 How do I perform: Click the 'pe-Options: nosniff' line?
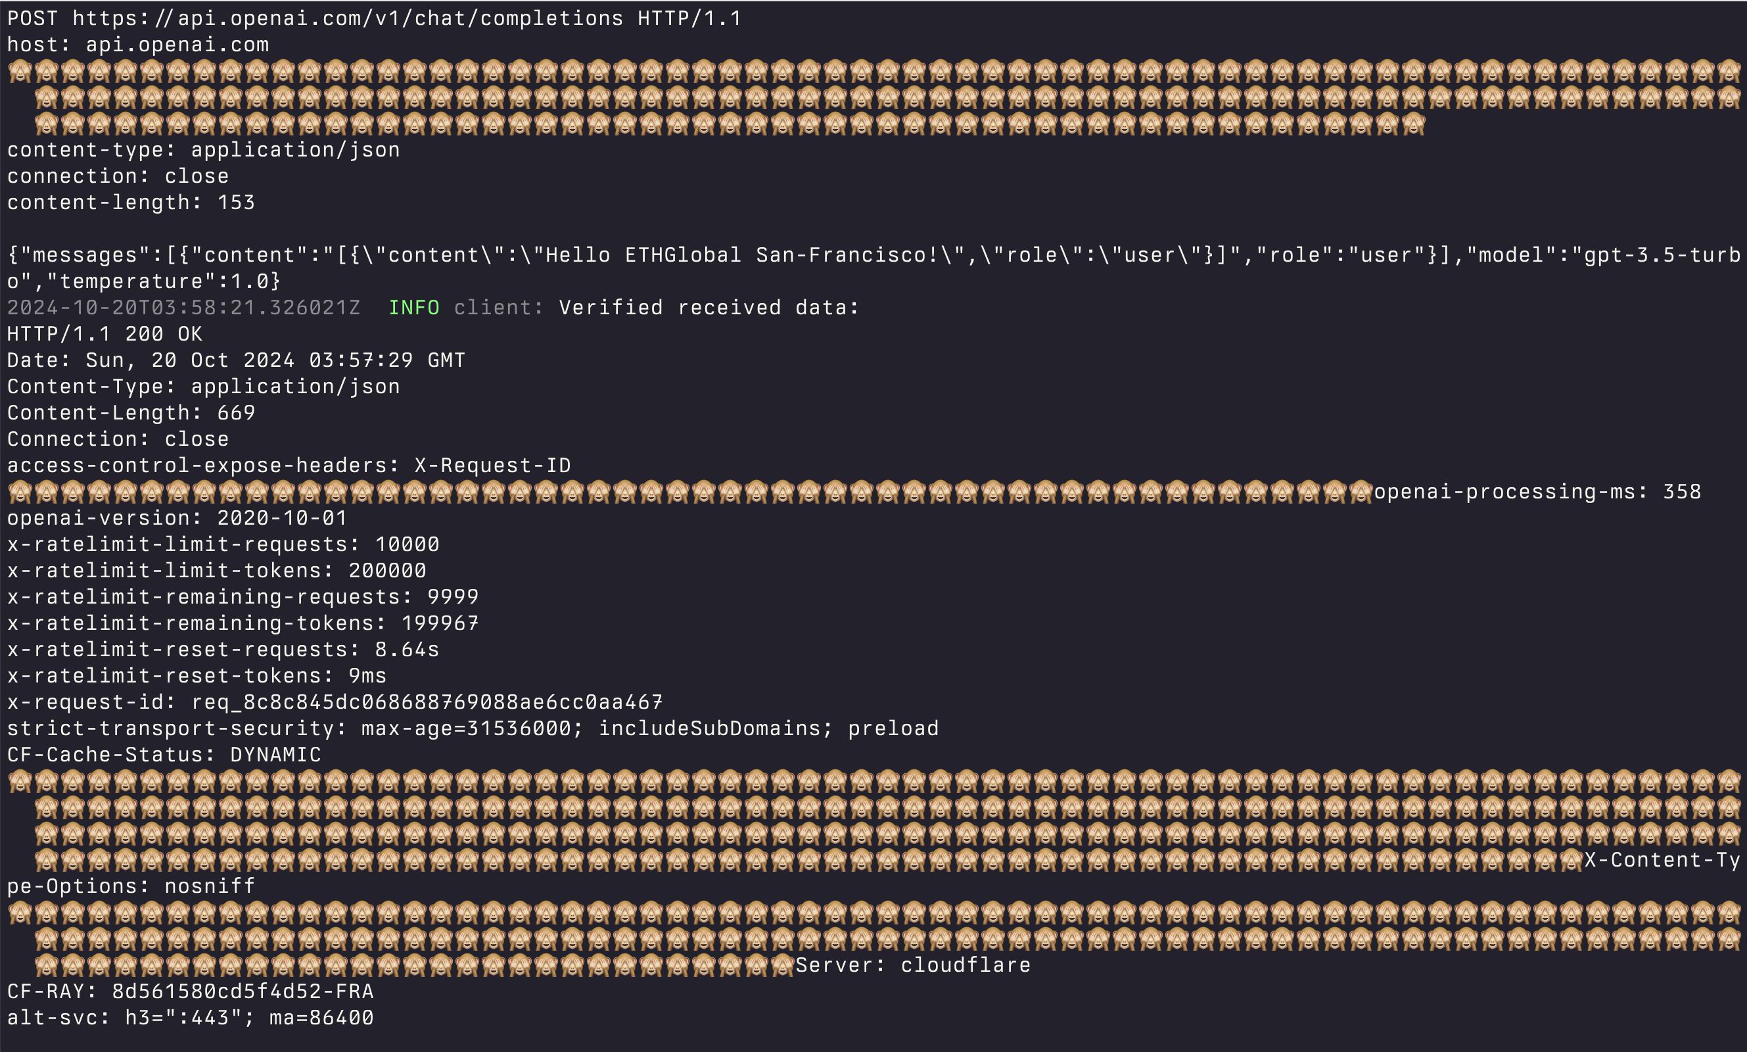pos(131,886)
